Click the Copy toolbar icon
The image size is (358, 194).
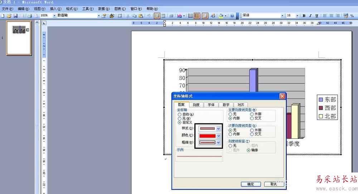click(x=134, y=16)
